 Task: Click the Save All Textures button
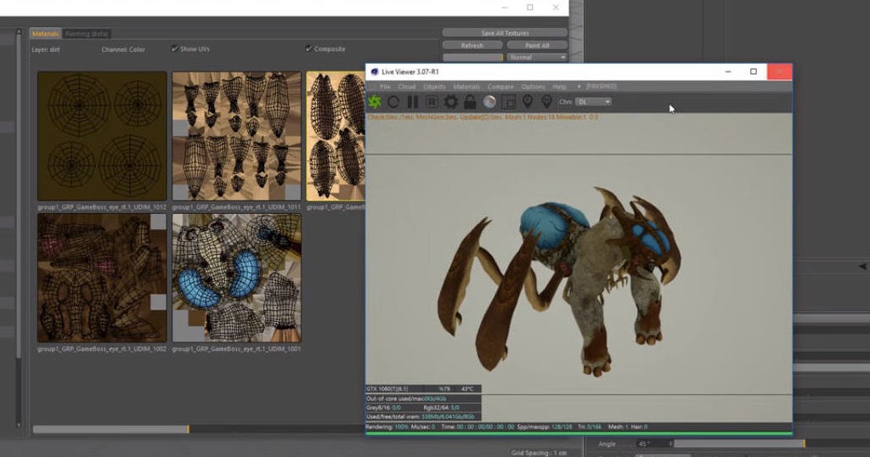[505, 33]
